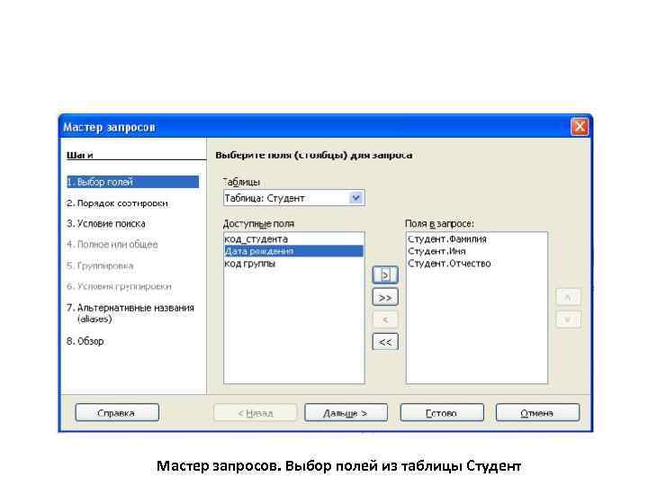Cancel with the Отмена button
Image resolution: width=648 pixels, height=486 pixels.
point(537,412)
